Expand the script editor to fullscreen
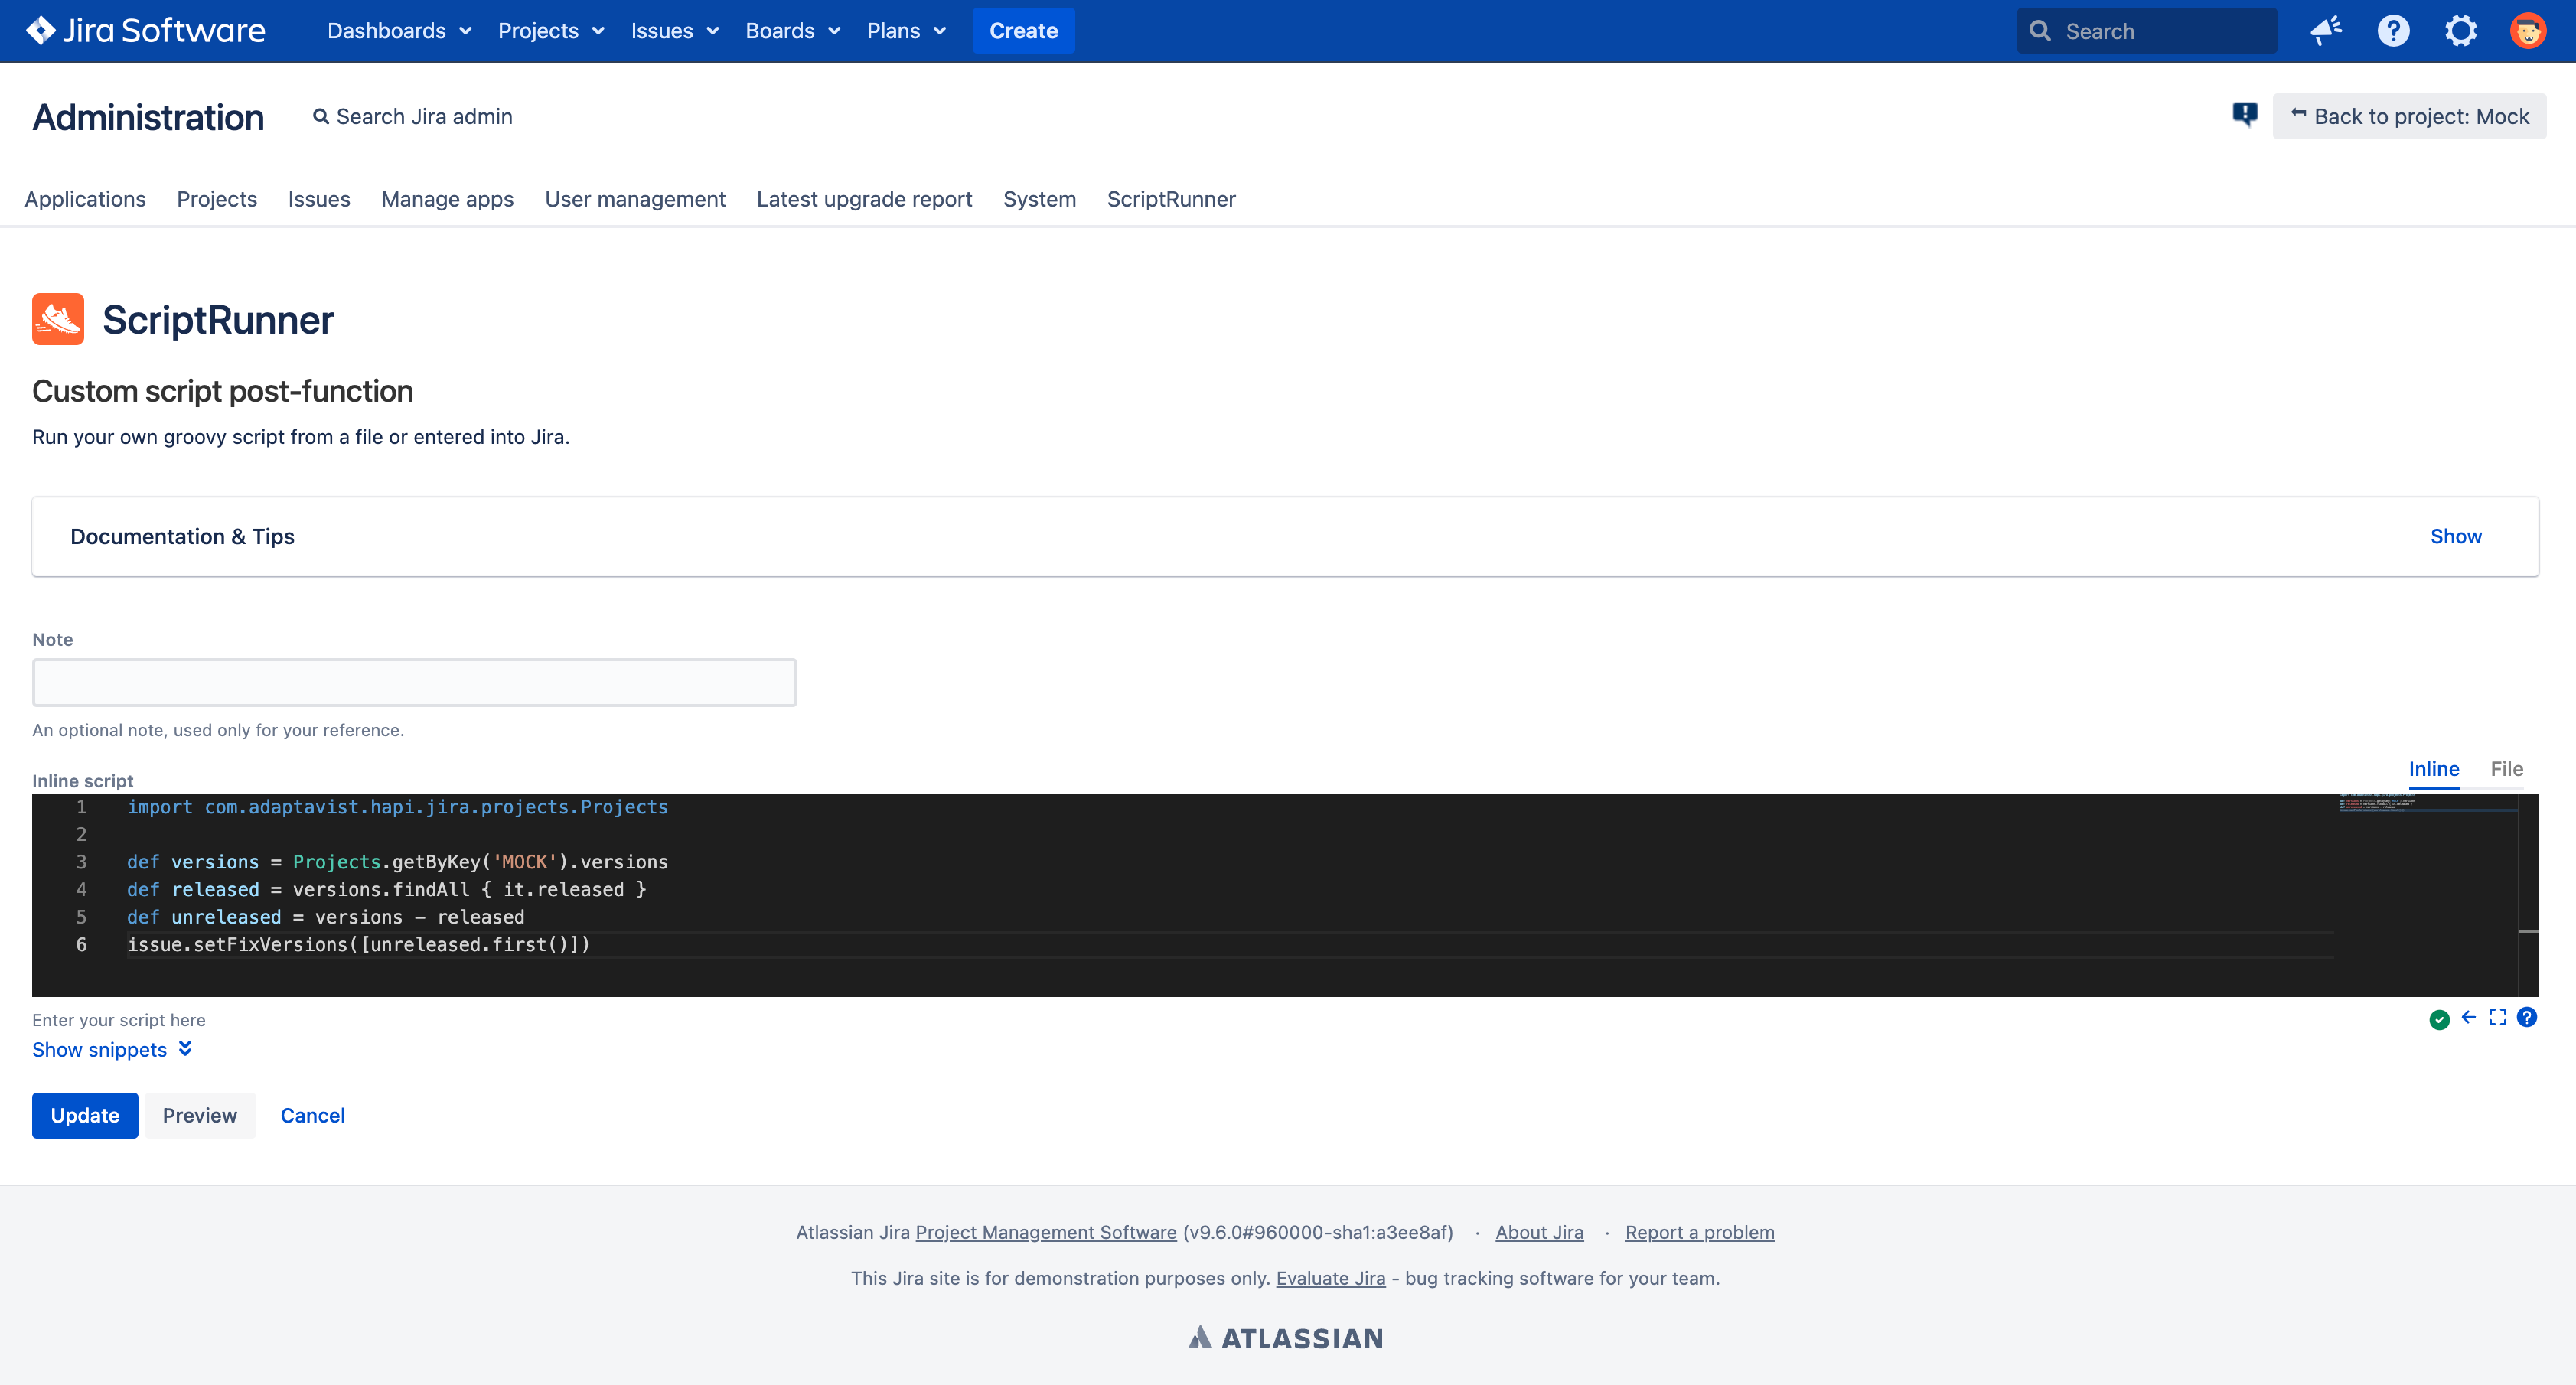 tap(2498, 1017)
